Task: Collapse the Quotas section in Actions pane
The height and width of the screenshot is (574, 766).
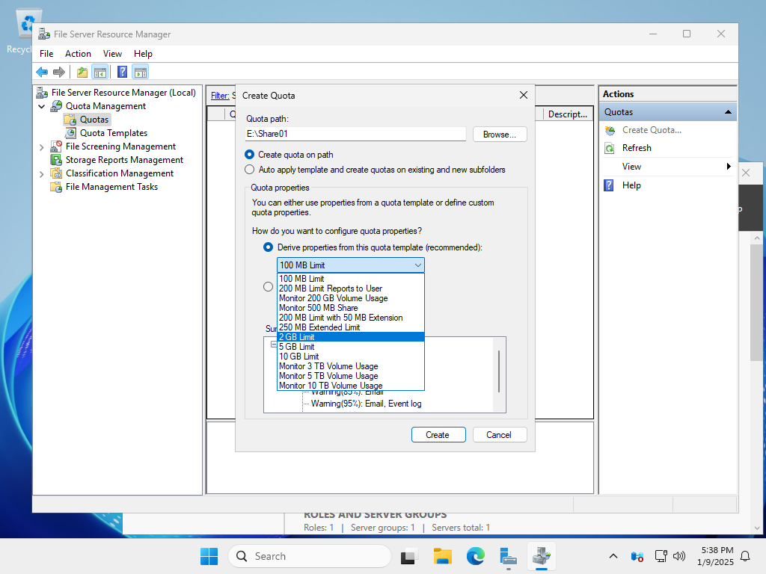Action: 728,112
